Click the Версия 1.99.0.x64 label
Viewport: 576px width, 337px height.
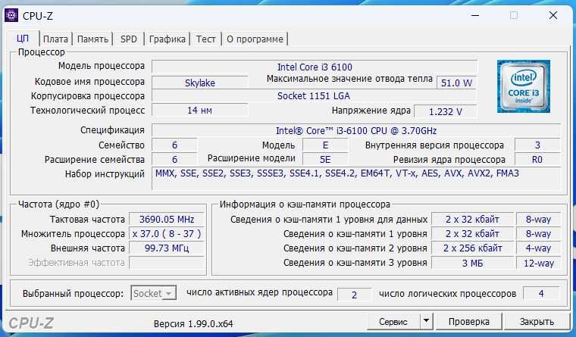[x=193, y=324]
